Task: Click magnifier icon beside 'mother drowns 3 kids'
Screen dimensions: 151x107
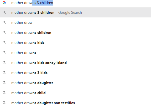Action: coord(4,73)
